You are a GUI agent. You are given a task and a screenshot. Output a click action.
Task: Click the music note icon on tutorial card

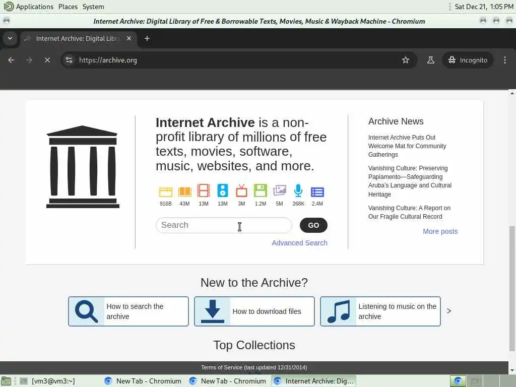pos(339,311)
